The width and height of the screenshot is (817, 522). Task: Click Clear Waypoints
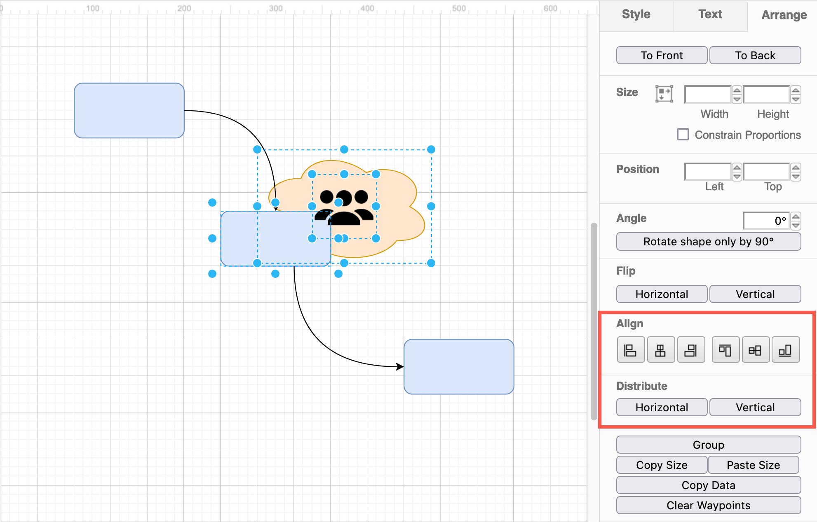(x=708, y=505)
